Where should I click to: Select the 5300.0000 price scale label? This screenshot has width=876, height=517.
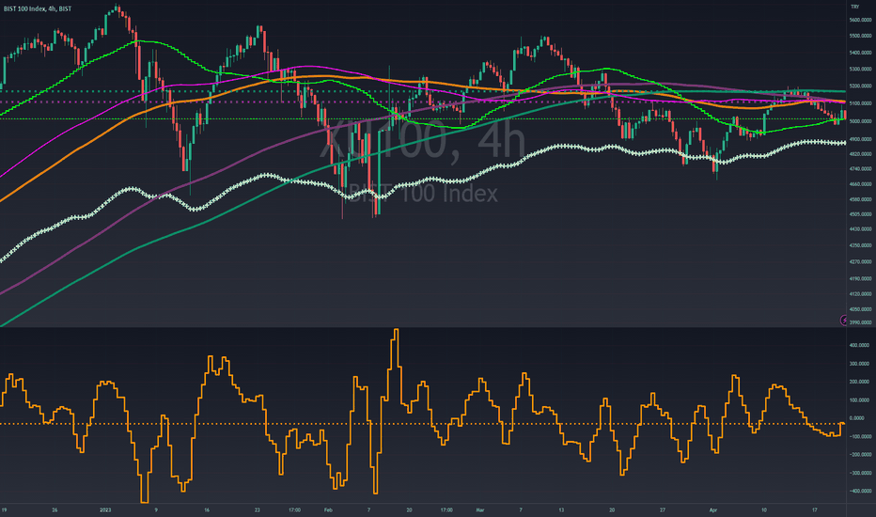pos(860,70)
